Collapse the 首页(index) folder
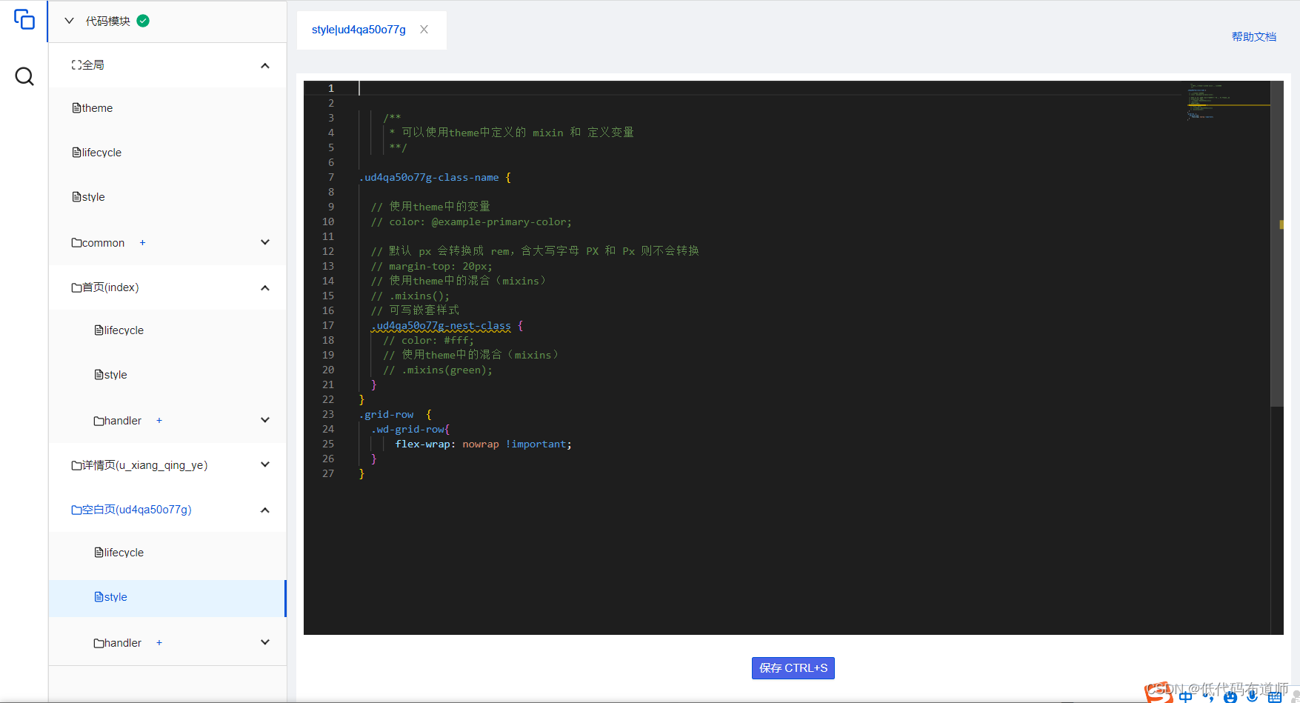 point(265,288)
